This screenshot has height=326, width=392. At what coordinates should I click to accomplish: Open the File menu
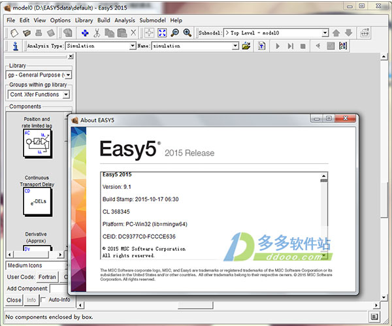click(x=10, y=20)
